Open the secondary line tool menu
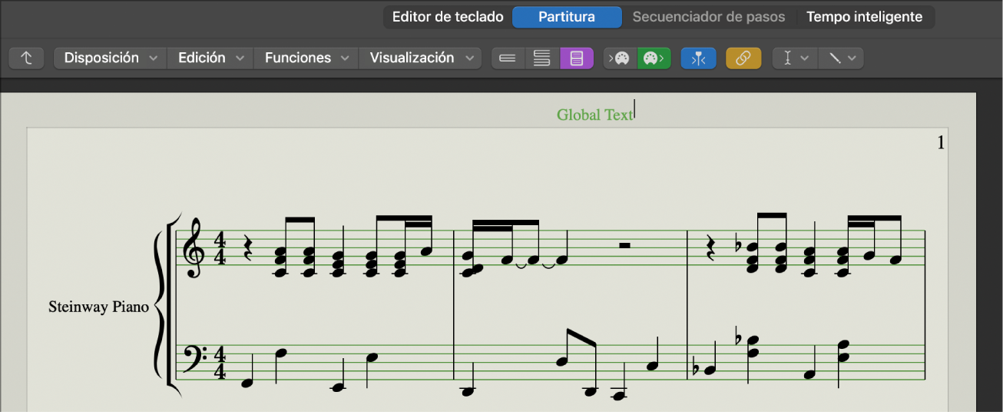The image size is (1003, 415). (841, 58)
